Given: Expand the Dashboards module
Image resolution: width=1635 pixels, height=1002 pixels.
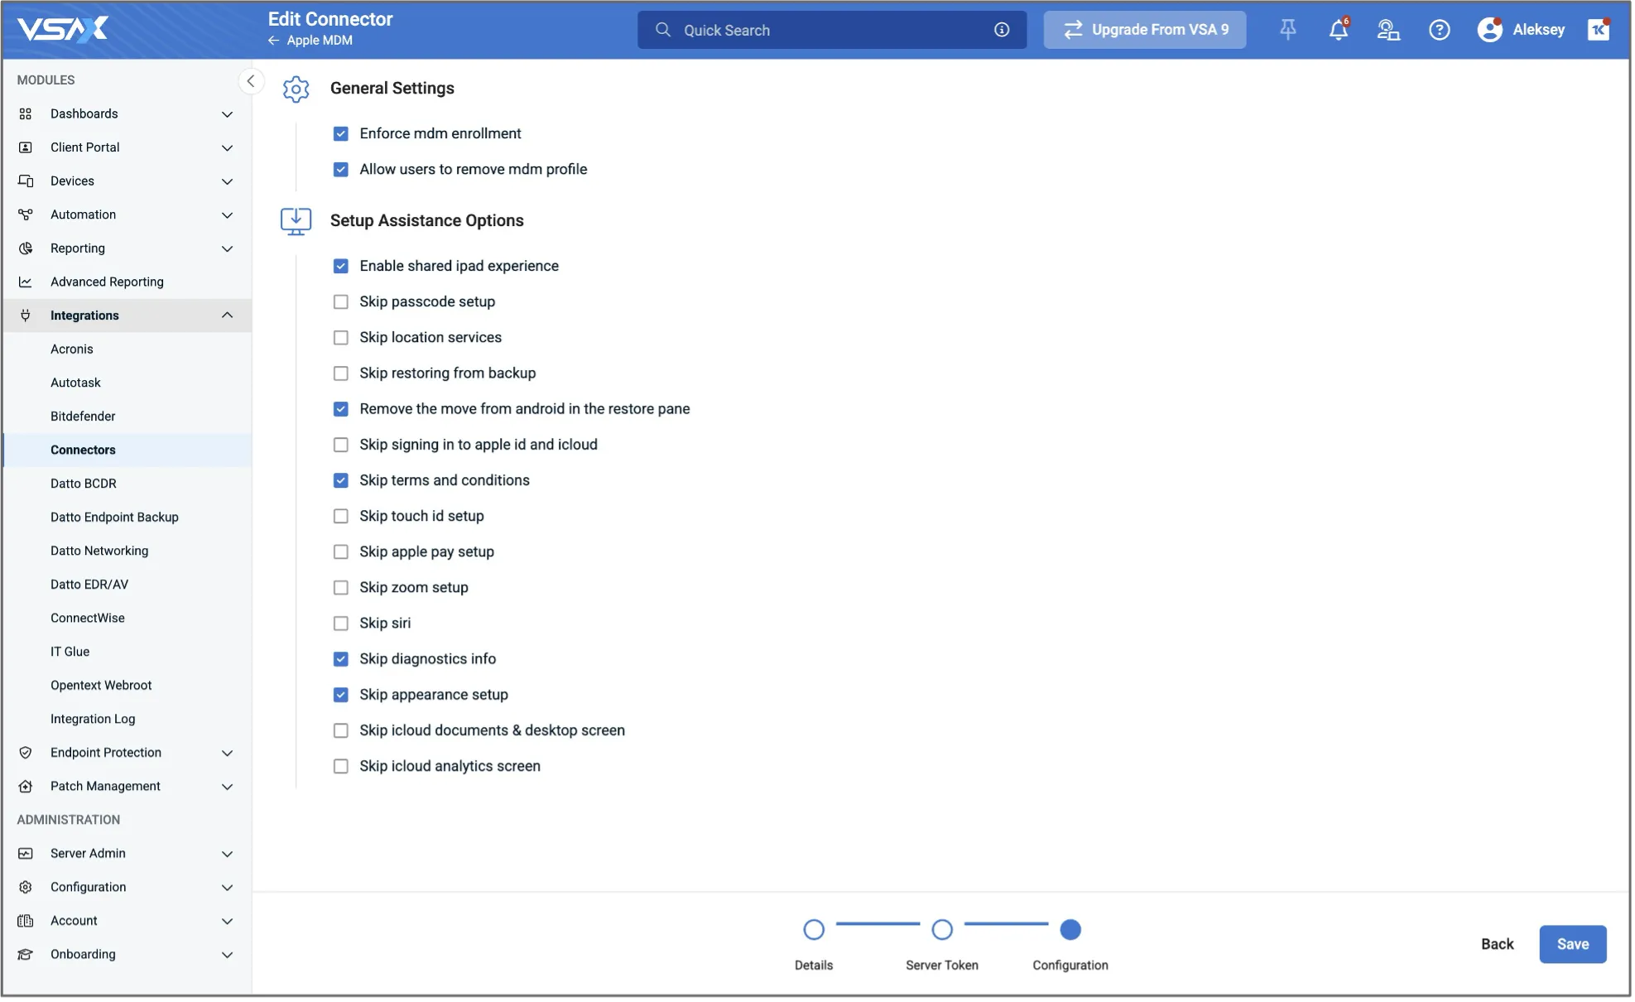Looking at the screenshot, I should (227, 114).
